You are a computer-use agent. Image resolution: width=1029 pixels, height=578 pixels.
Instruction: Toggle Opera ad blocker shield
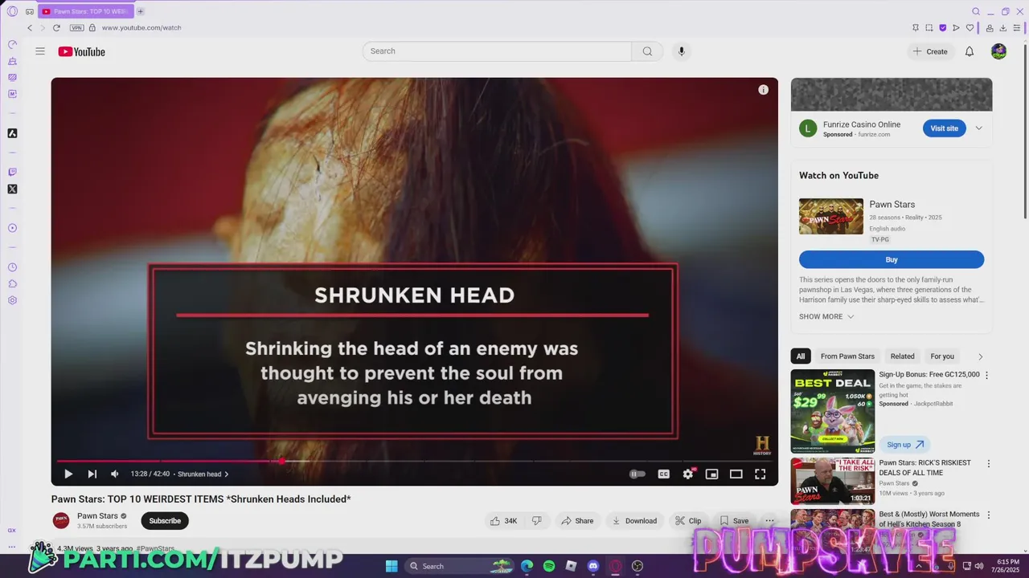click(943, 27)
